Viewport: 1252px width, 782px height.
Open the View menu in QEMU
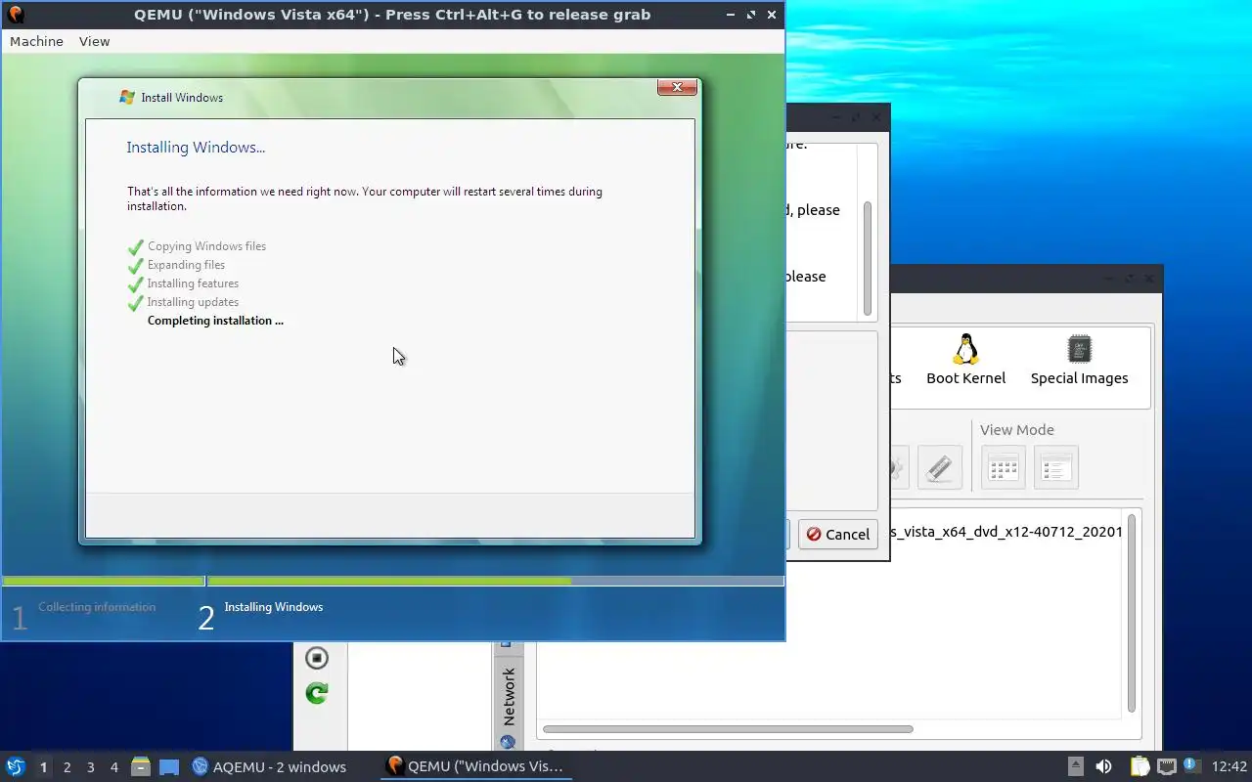94,41
